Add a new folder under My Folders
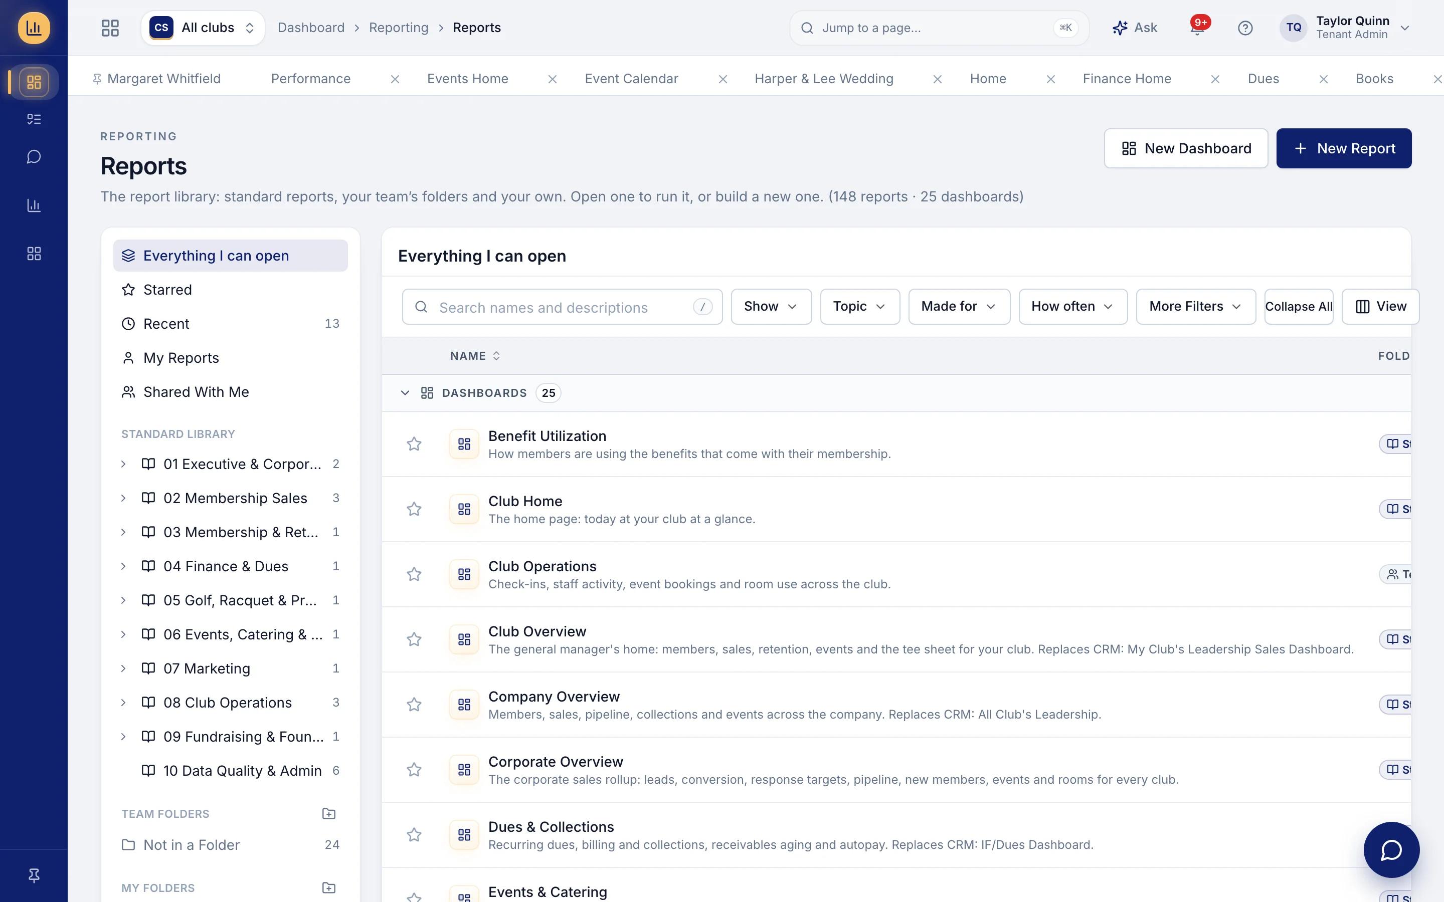This screenshot has height=902, width=1444. click(x=329, y=887)
